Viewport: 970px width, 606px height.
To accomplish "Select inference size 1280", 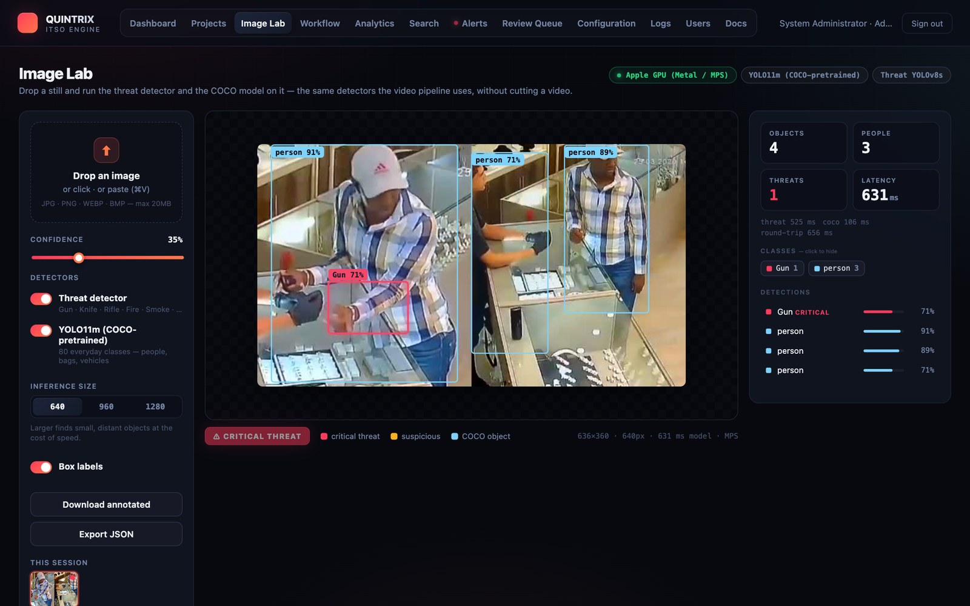I will 155,407.
